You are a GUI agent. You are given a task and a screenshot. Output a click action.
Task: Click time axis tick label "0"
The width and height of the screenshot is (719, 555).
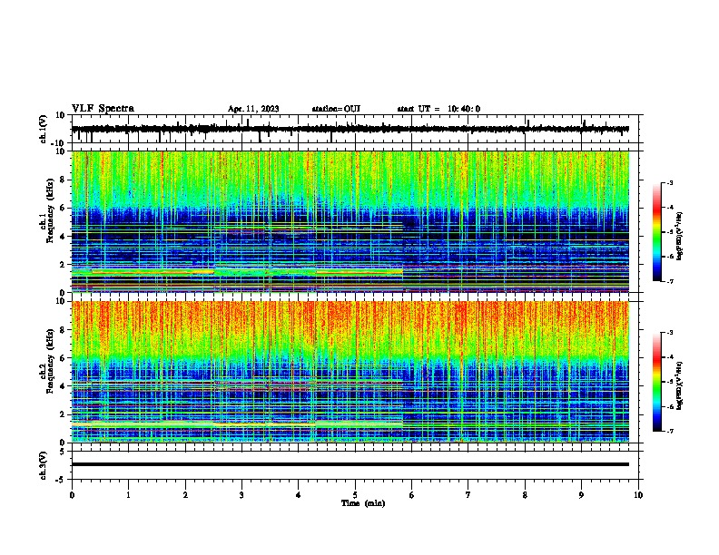click(72, 495)
